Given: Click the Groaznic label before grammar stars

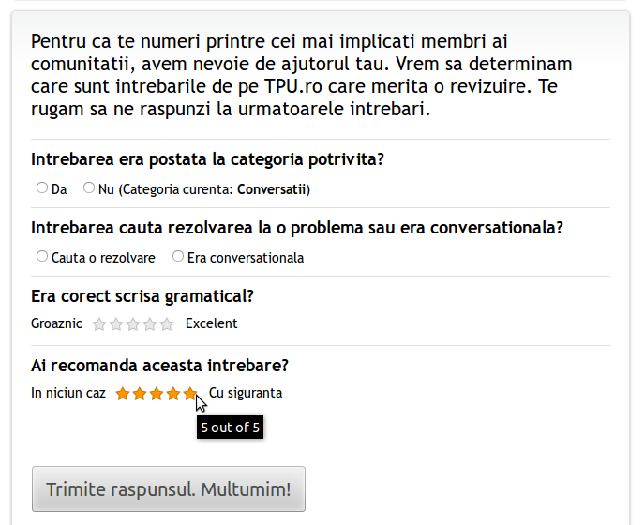Looking at the screenshot, I should point(56,323).
